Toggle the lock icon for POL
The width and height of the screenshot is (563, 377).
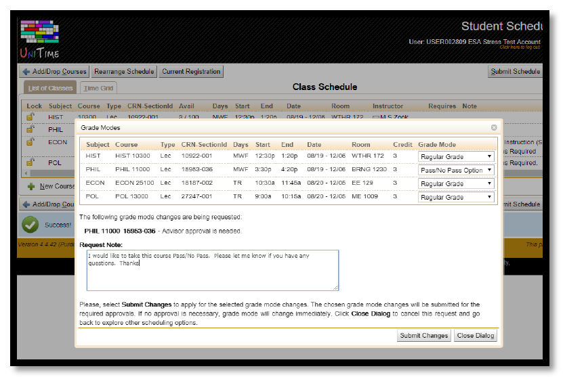coord(30,162)
